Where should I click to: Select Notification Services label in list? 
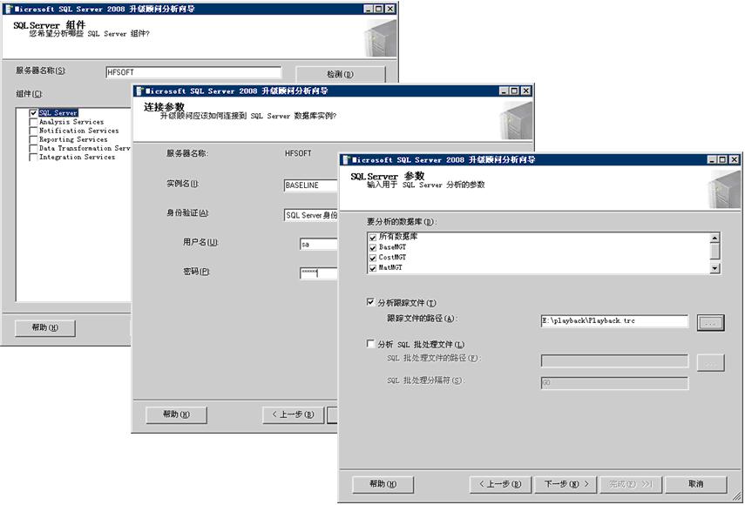pos(79,131)
